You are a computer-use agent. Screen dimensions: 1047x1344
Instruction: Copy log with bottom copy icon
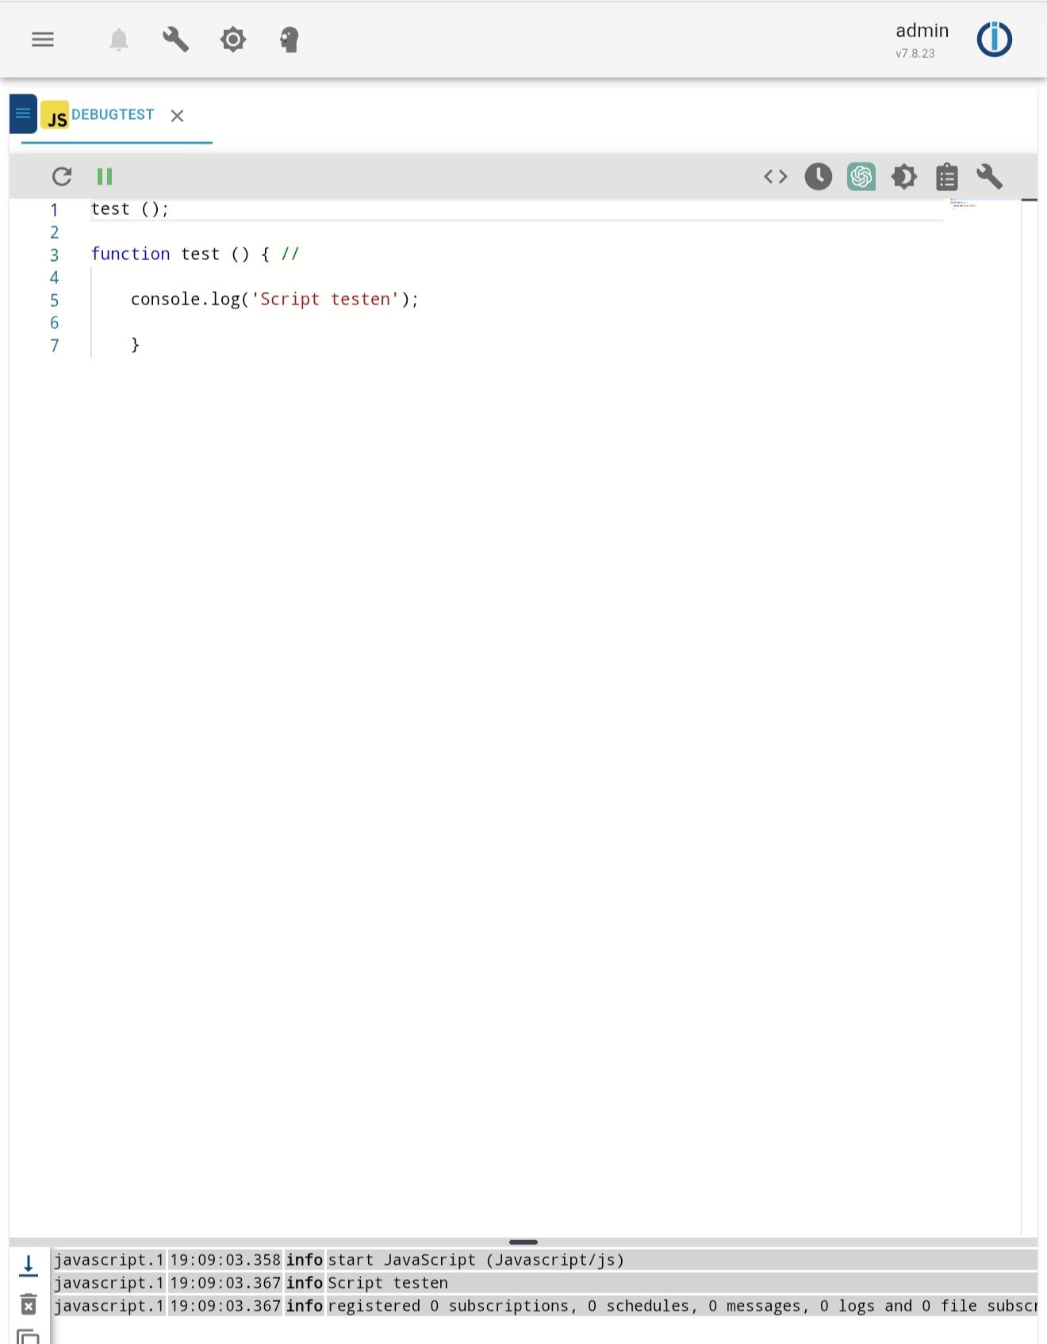coord(29,1337)
